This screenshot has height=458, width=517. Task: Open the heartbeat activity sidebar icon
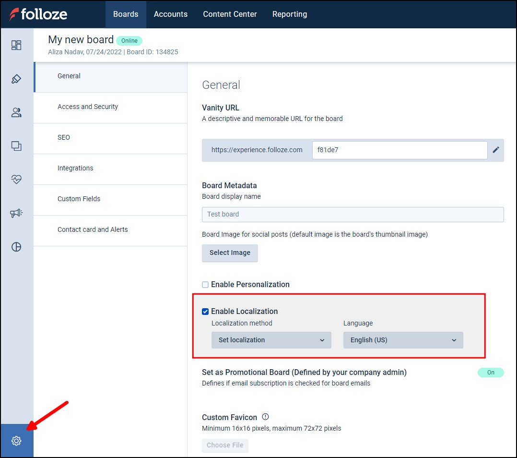coord(16,180)
